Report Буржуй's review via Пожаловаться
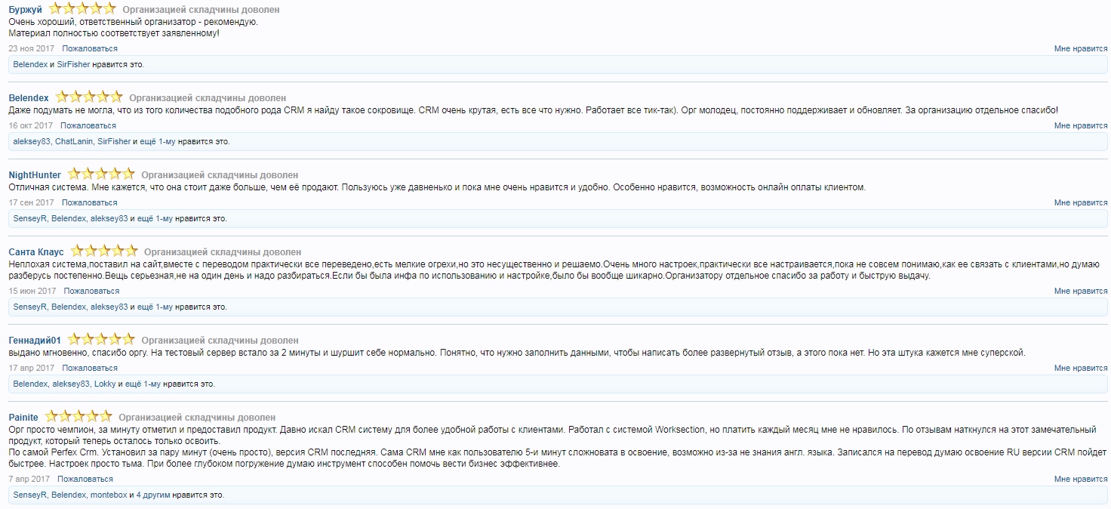 (89, 48)
